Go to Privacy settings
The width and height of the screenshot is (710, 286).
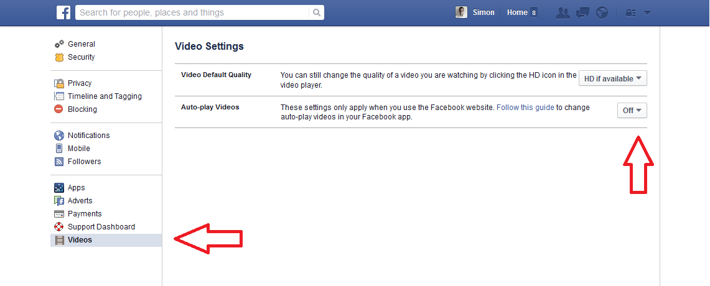(80, 83)
